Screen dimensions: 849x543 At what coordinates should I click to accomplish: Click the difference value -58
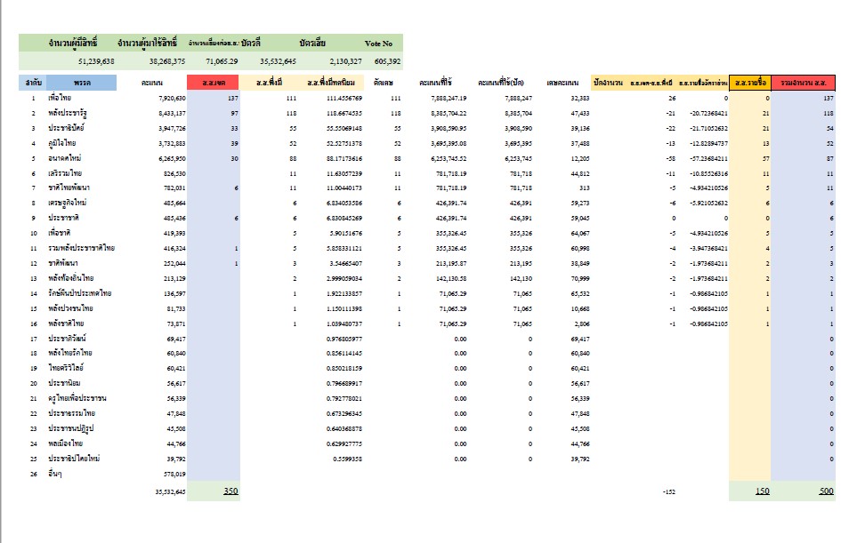tap(670, 158)
